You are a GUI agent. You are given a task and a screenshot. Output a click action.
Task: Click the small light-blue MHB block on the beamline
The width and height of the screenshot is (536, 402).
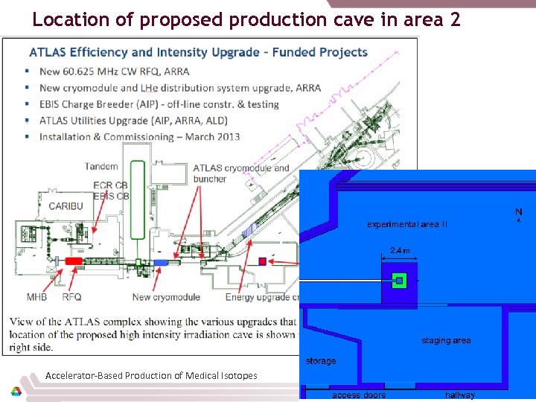click(57, 261)
